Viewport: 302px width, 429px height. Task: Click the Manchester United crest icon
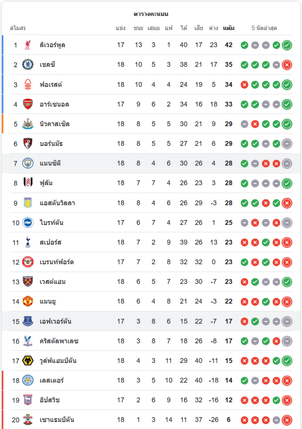point(28,302)
